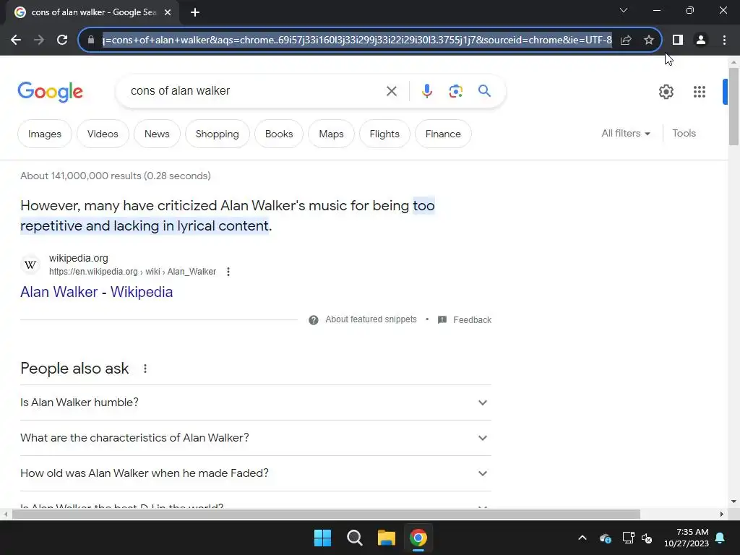Open File Explorer from taskbar

pos(387,538)
